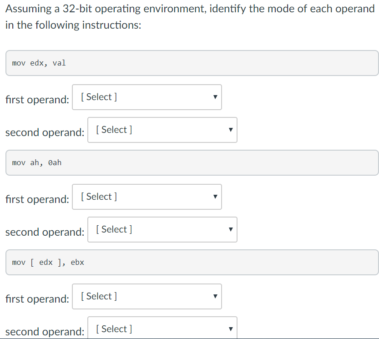The width and height of the screenshot is (379, 339).
Task: Click the topmost 'first operand:' label
Action: [36, 99]
